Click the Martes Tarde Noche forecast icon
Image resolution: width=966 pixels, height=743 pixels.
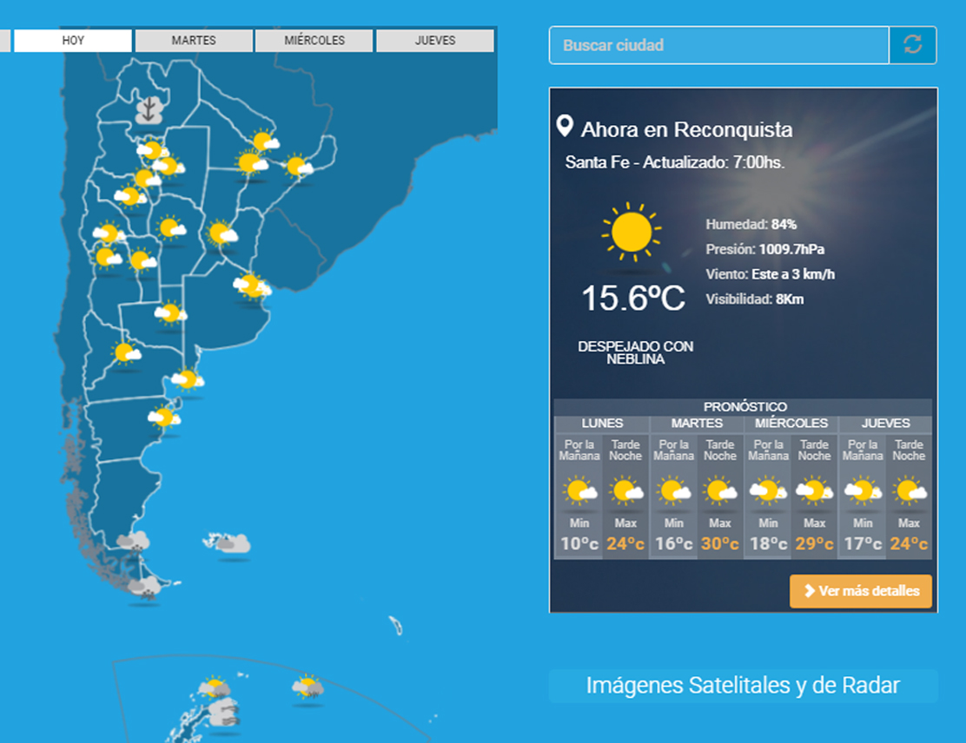pos(720,491)
